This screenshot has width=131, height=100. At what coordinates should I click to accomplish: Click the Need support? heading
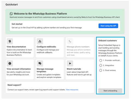pos(14,85)
